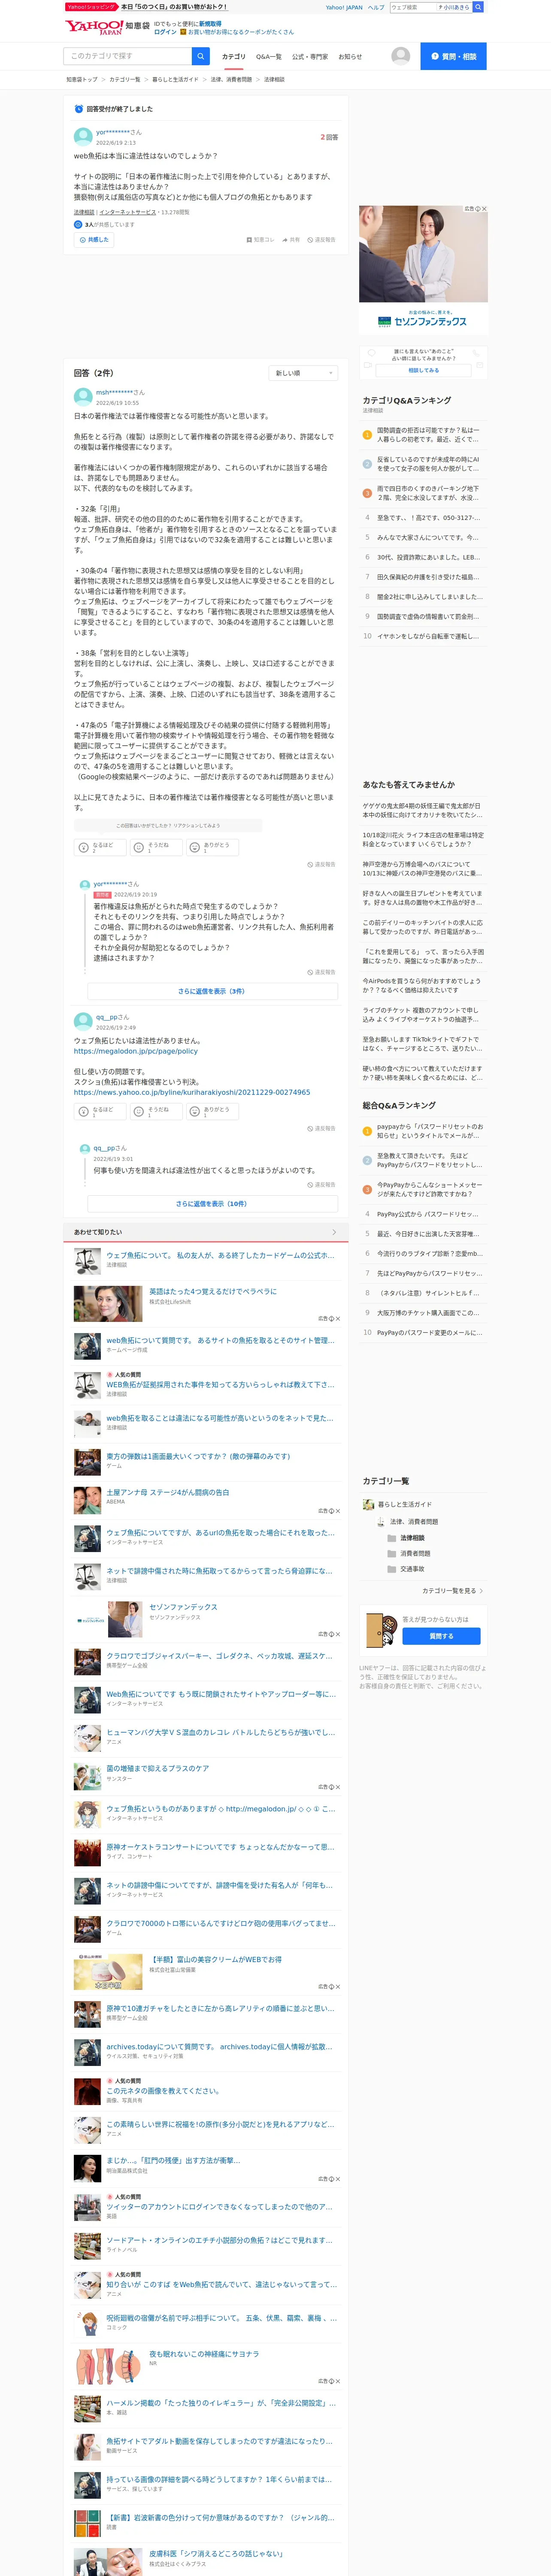Open the 交通事故 folder in the category list

(x=412, y=1569)
